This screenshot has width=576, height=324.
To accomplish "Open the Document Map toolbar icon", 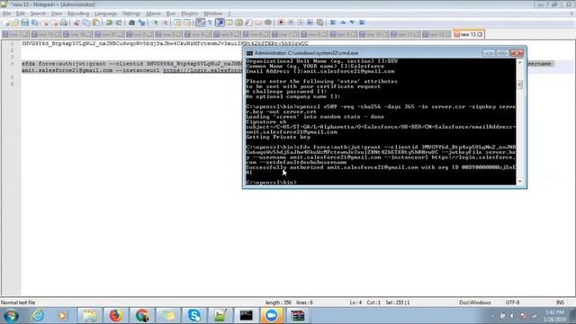I will coord(238,22).
